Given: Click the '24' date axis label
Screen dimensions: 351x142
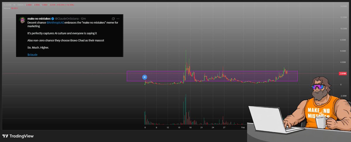Looking at the screenshot, I should (213, 128).
